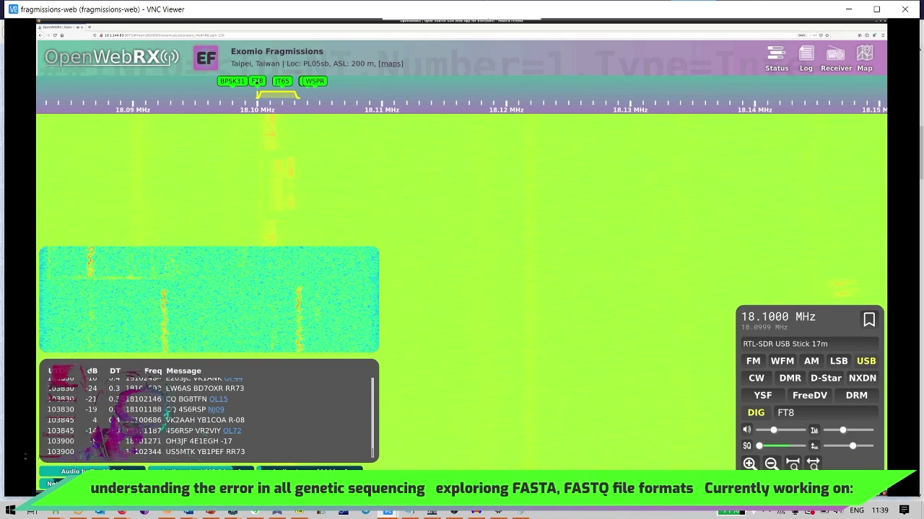924x519 pixels.
Task: Show the Receiver panel
Action: tap(836, 59)
